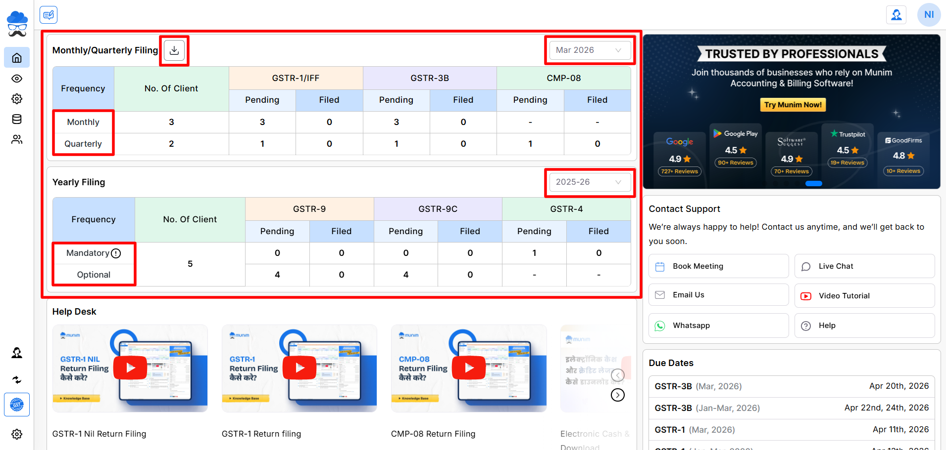The height and width of the screenshot is (450, 946).
Task: Click the feedback note icon at top
Action: [x=49, y=15]
